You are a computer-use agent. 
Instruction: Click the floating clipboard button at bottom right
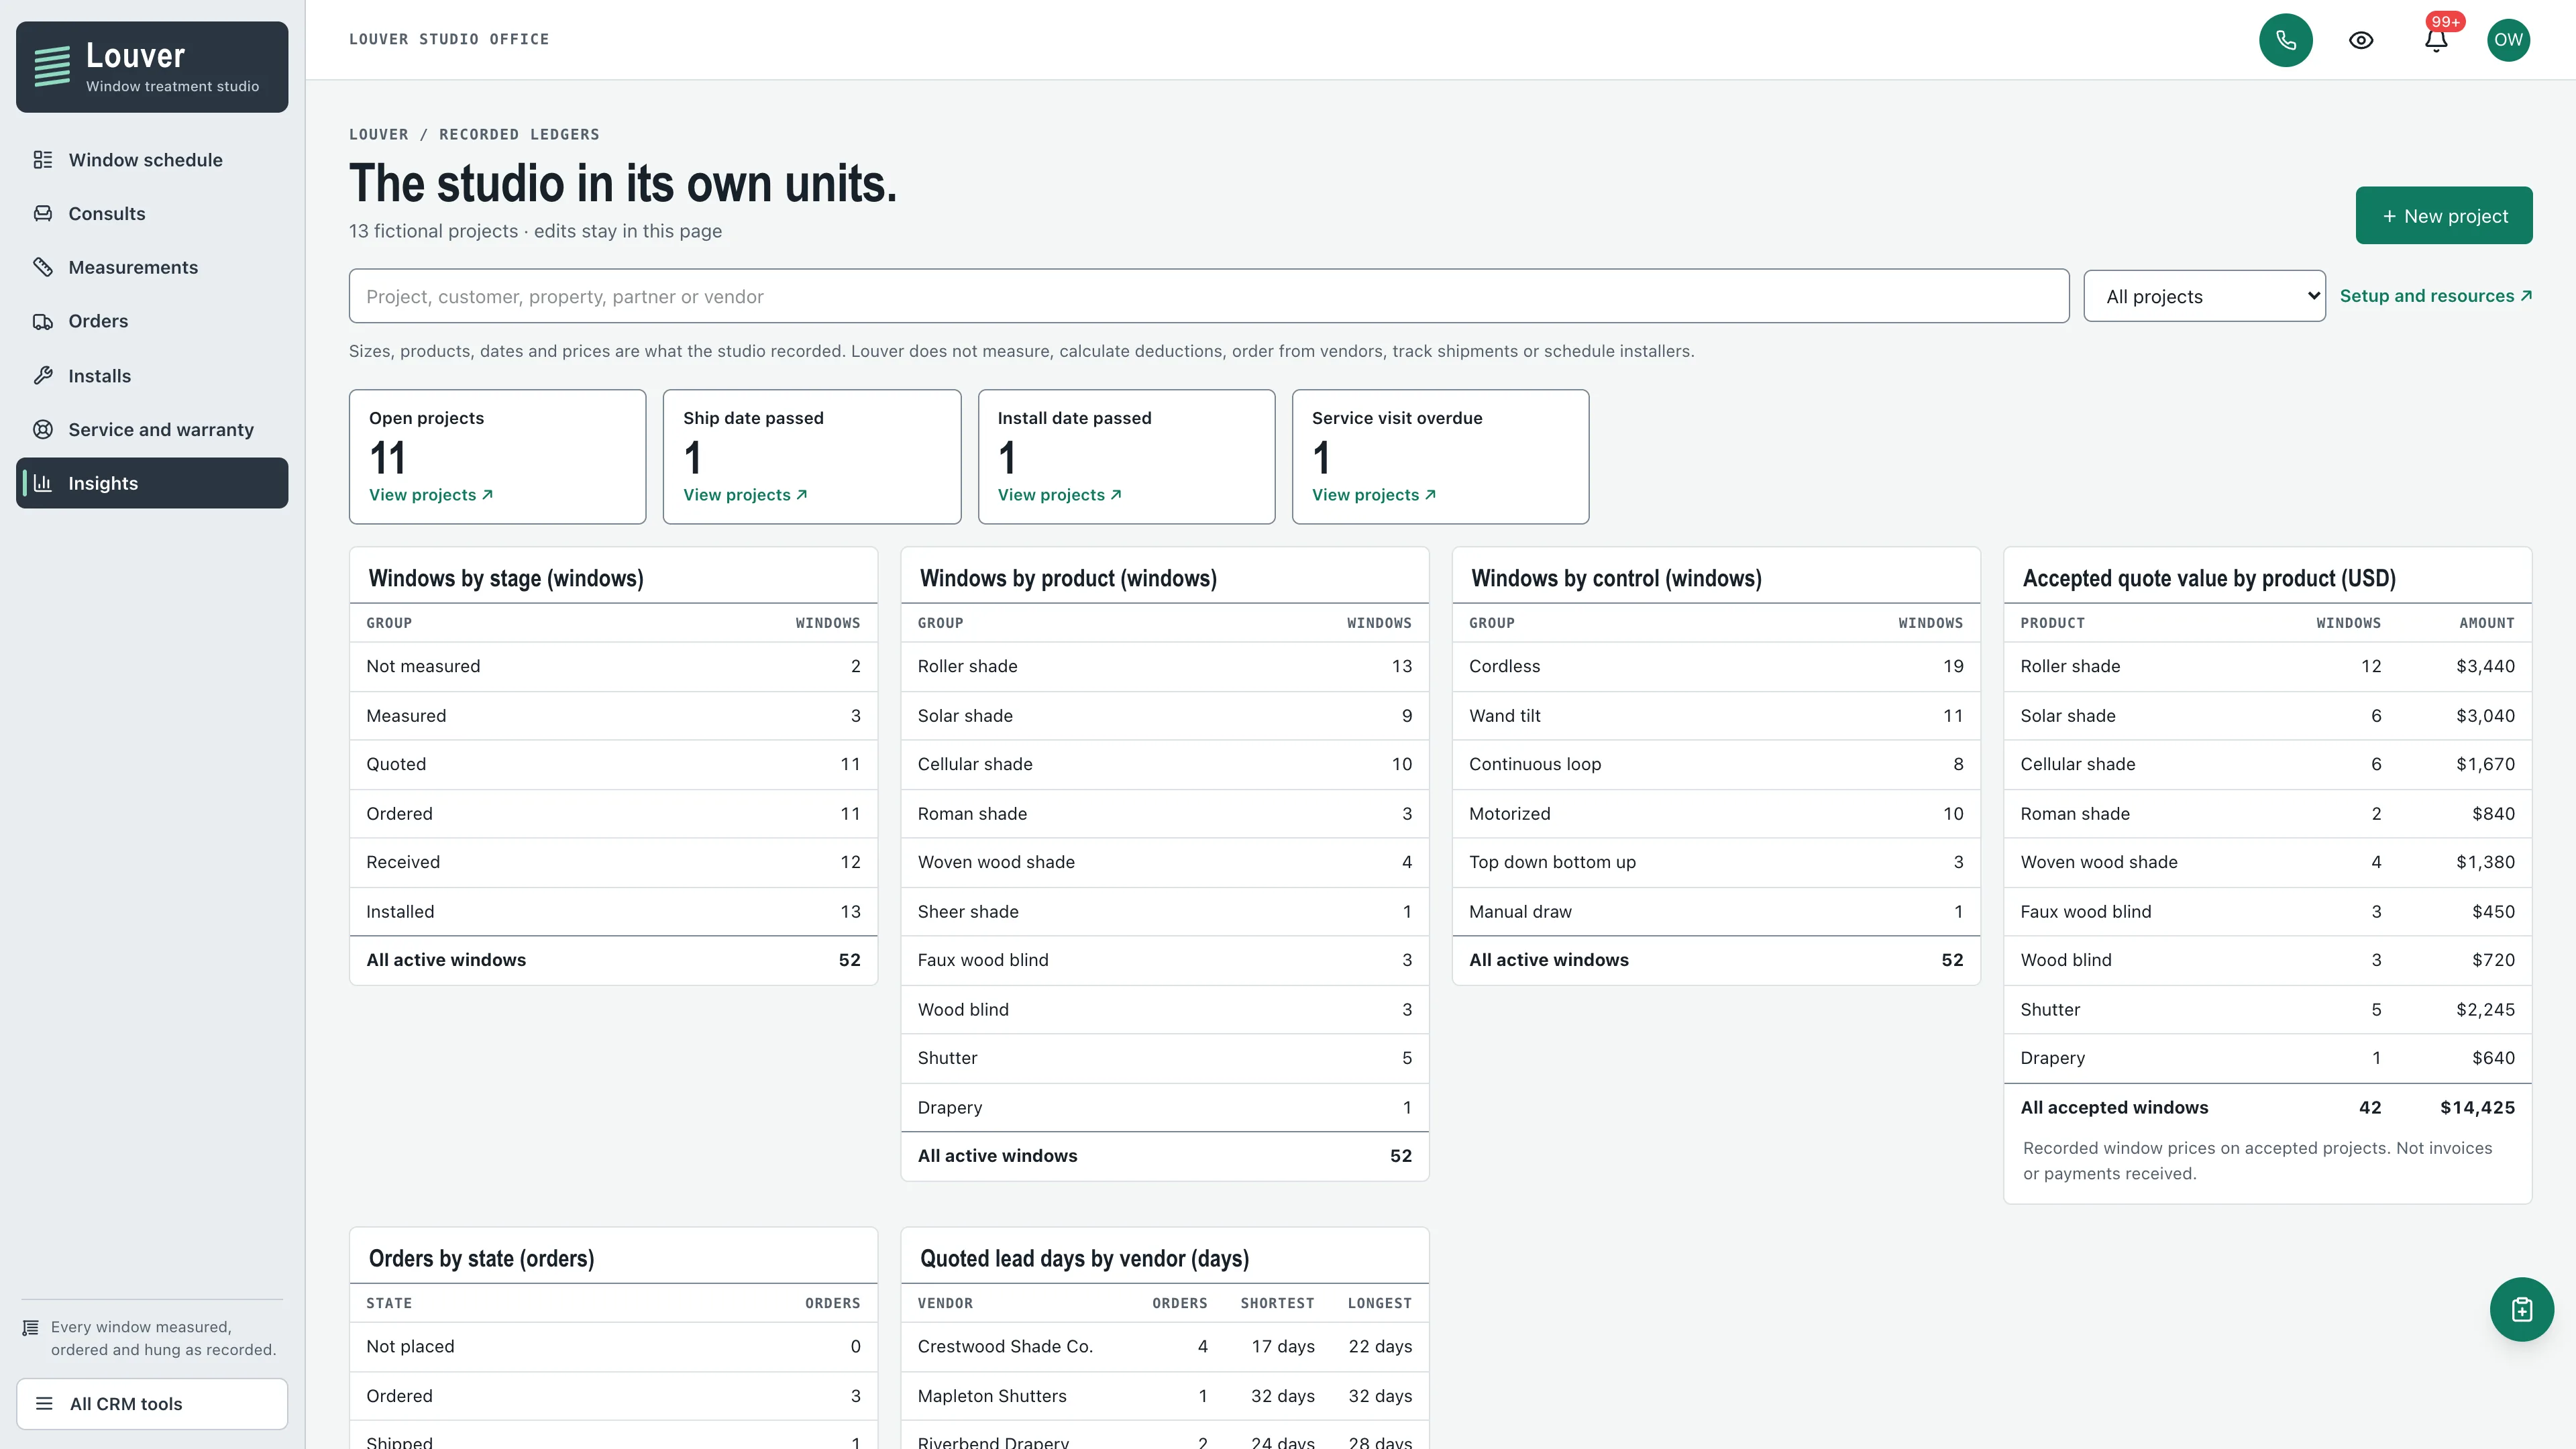[2521, 1309]
